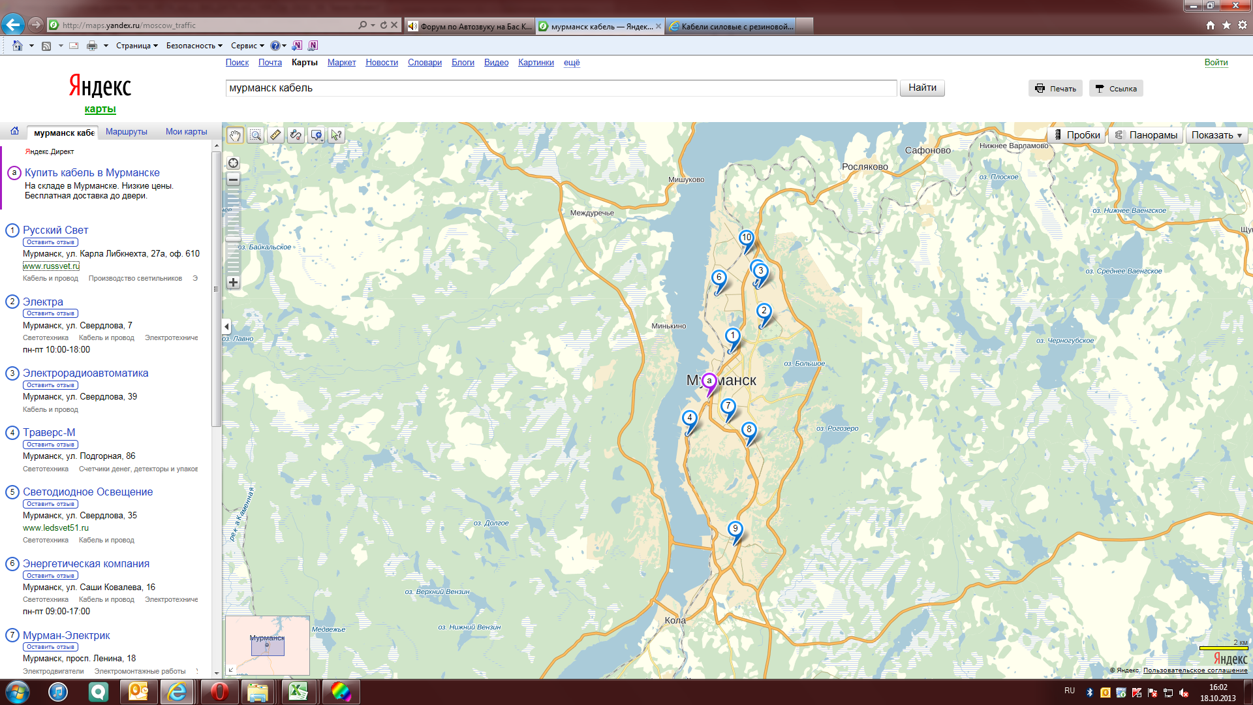Screen dimensions: 1253x705
Task: Click the overview minimap thumbnail
Action: coord(268,645)
